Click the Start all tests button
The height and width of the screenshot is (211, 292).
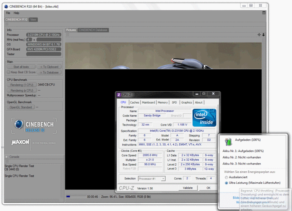(x=21, y=67)
